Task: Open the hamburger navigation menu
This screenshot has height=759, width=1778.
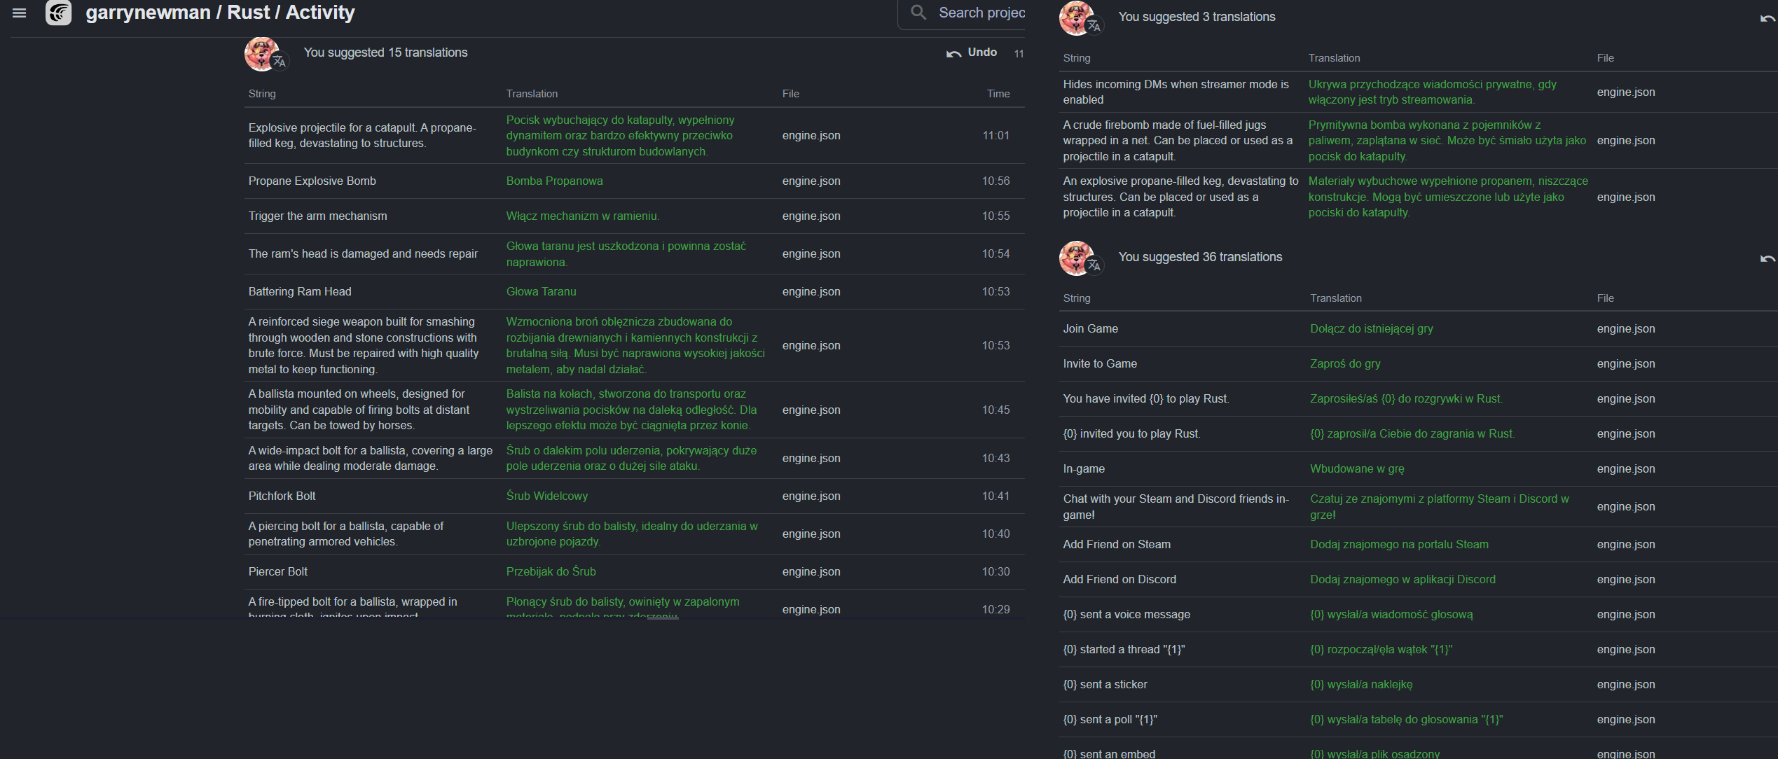Action: pos(19,13)
